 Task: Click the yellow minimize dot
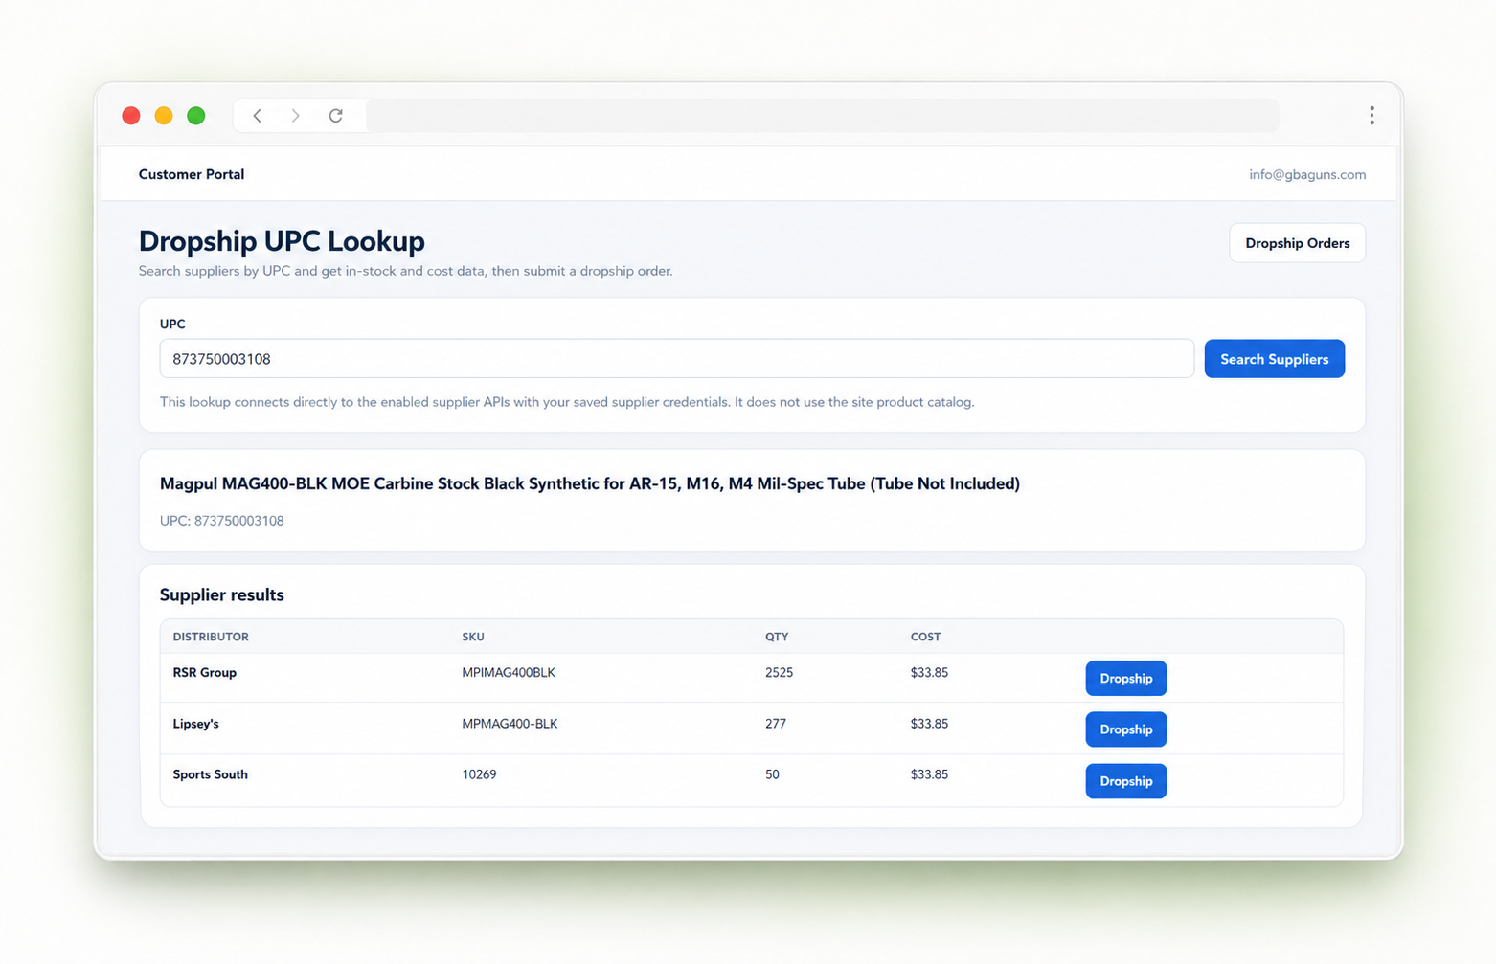(164, 116)
